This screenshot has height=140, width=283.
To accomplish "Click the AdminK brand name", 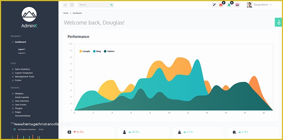I will click(x=29, y=26).
